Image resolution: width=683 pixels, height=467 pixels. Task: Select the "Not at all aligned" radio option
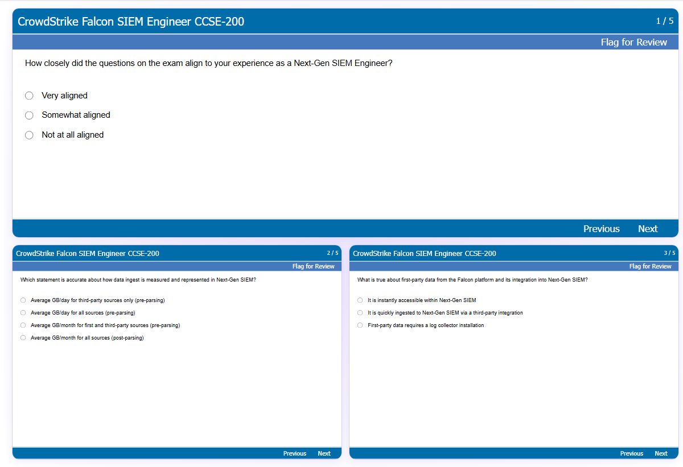coord(29,135)
